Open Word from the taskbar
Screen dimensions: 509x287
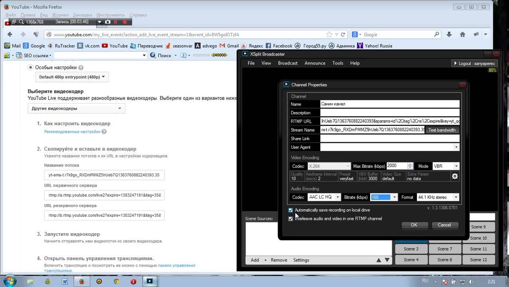point(65,281)
